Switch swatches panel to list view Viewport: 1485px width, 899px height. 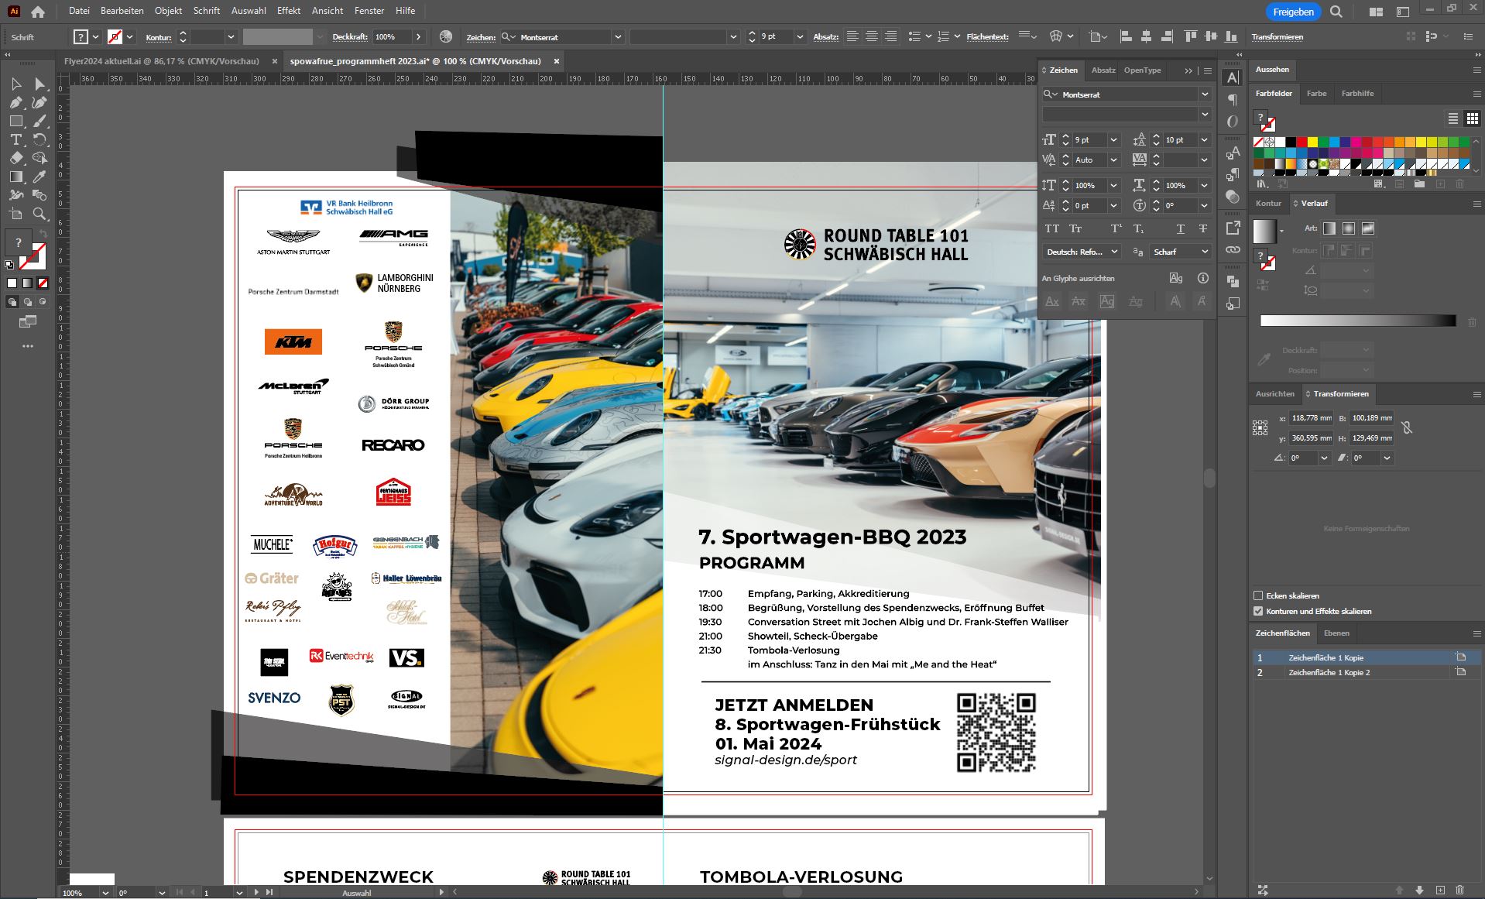click(x=1453, y=118)
